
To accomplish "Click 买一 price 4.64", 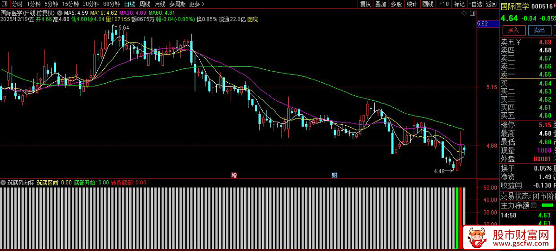I will click(x=545, y=83).
